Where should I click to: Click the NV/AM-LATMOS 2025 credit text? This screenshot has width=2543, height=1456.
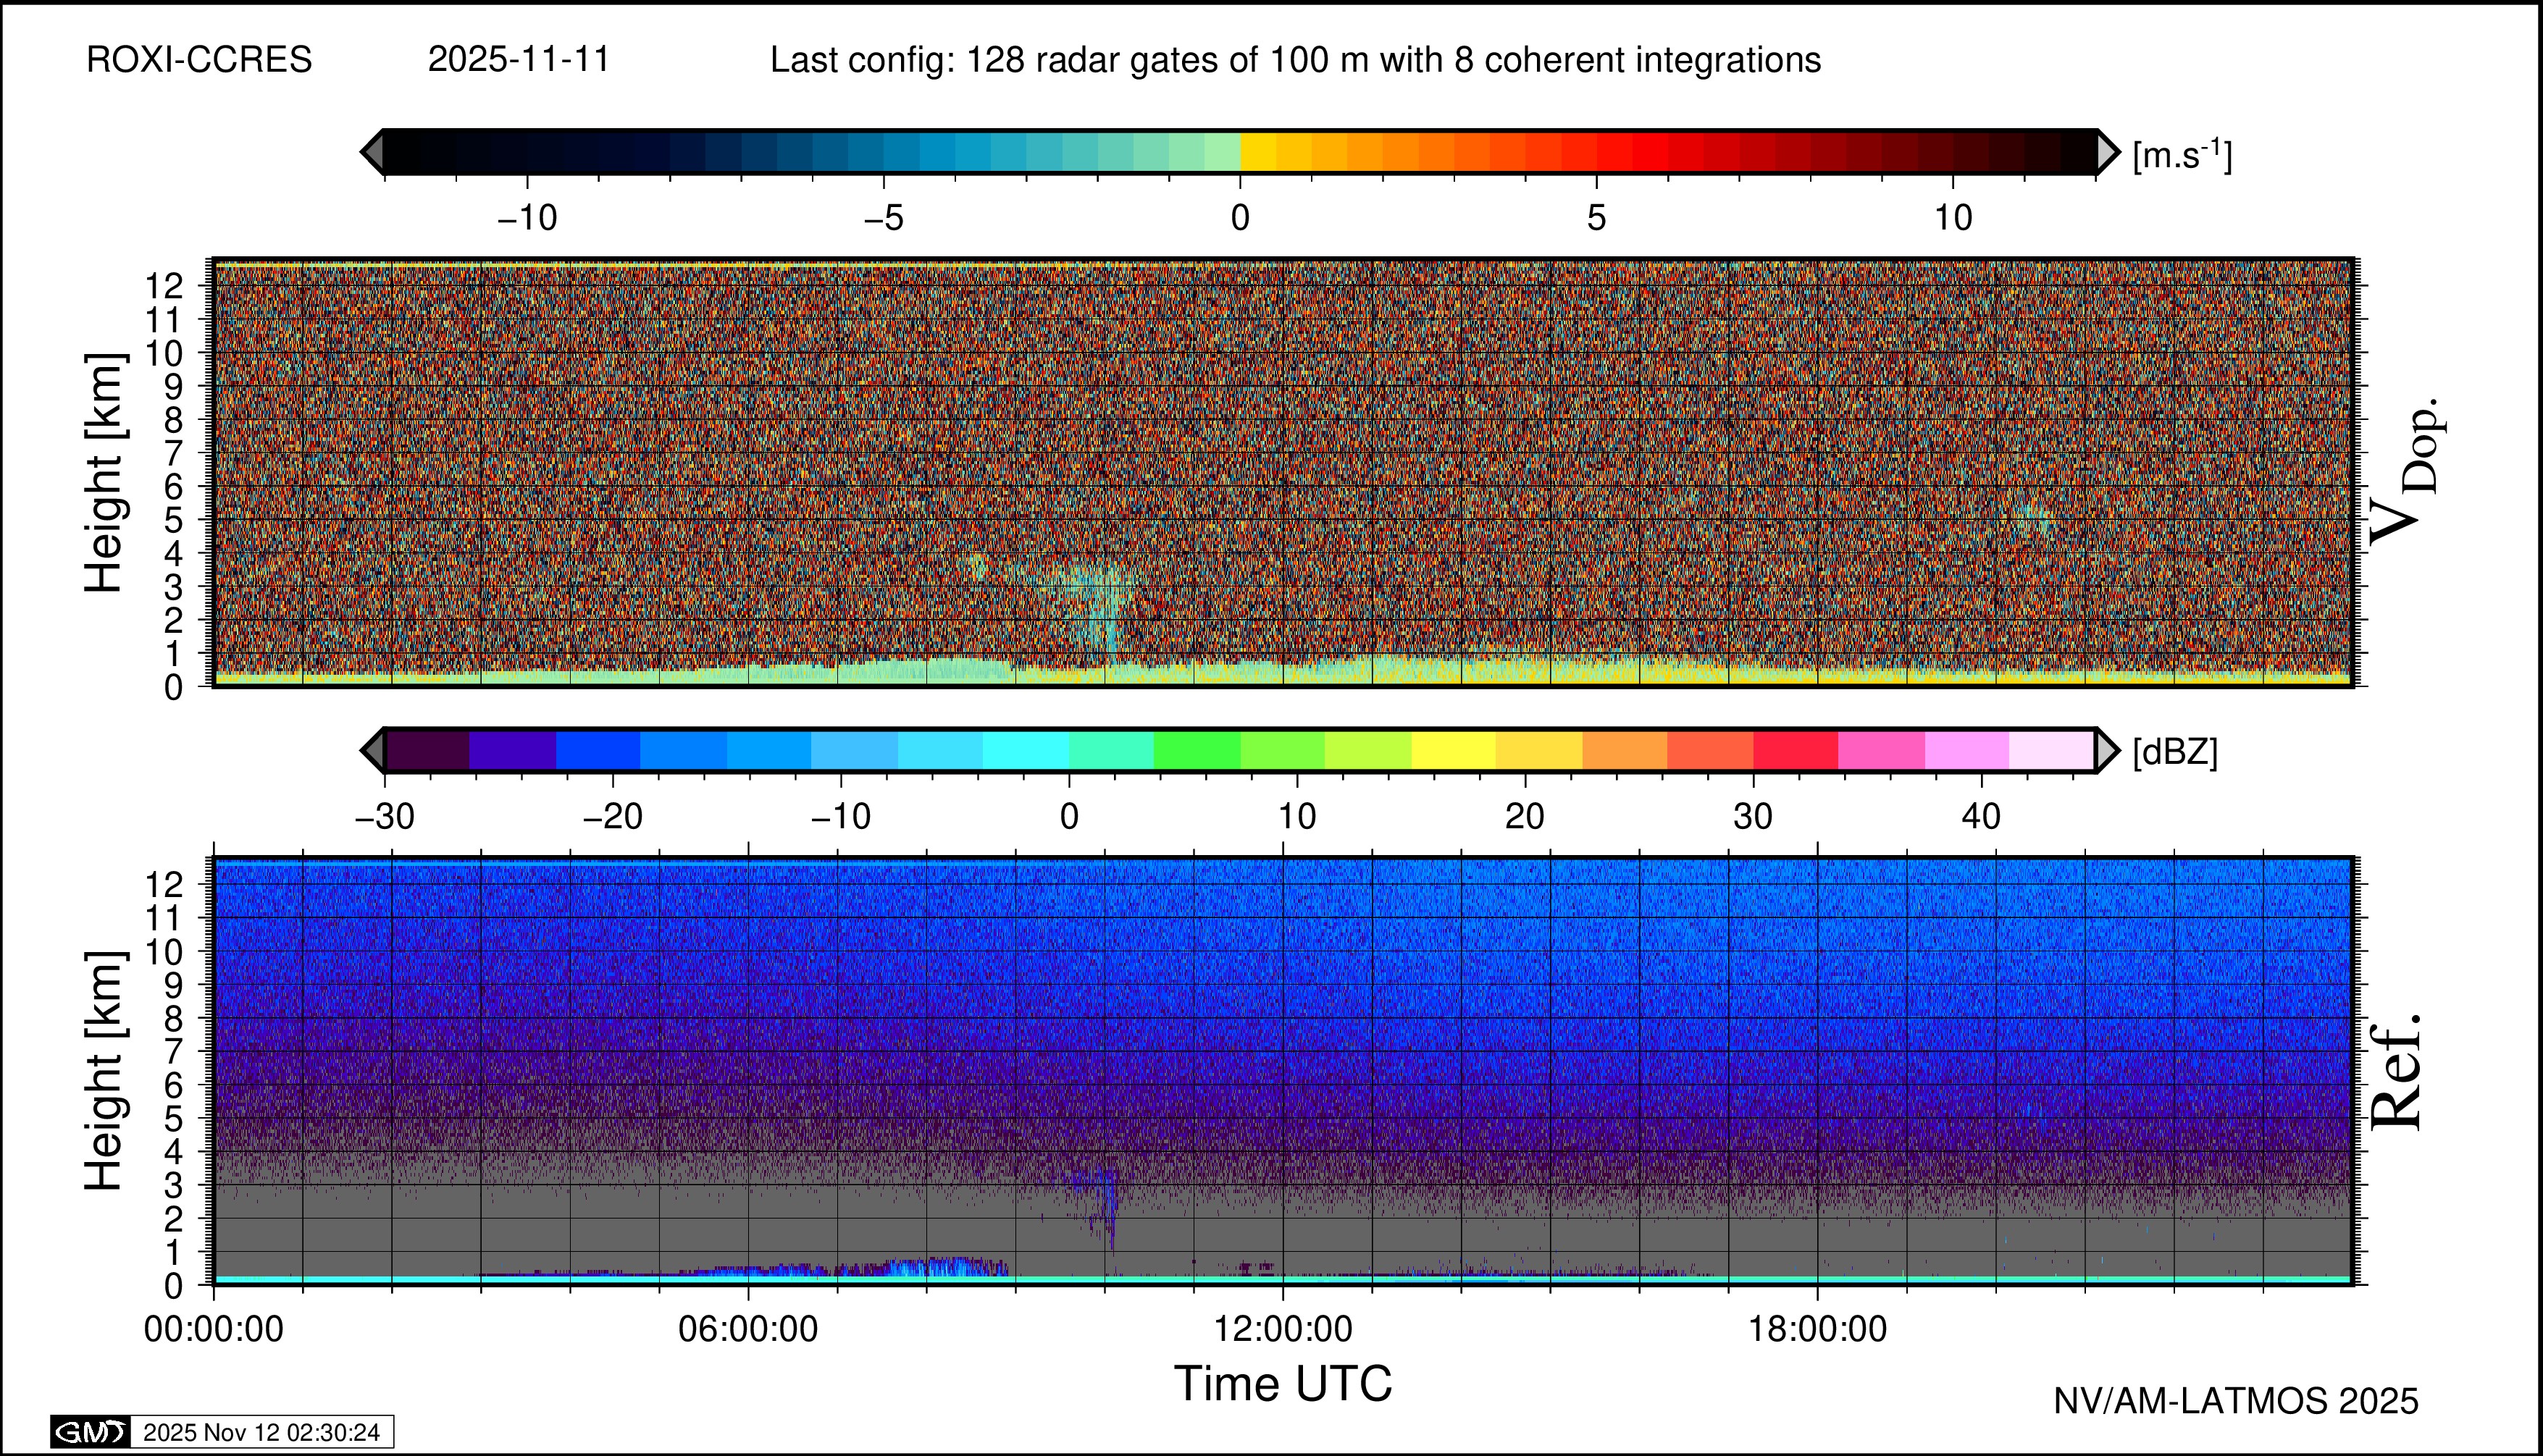(2235, 1401)
